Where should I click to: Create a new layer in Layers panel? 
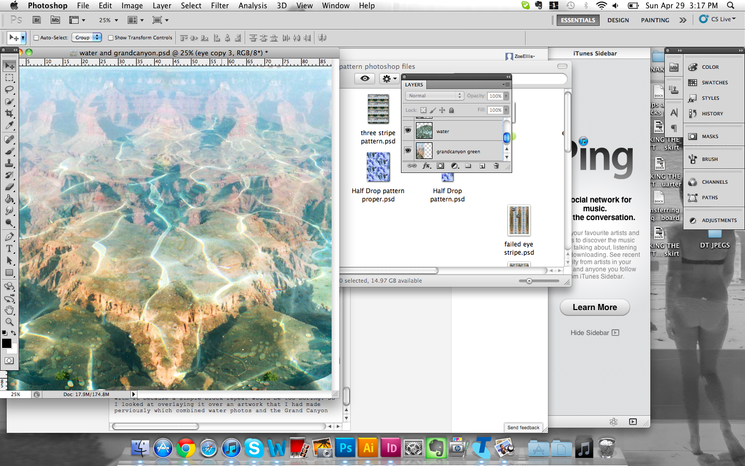(482, 166)
